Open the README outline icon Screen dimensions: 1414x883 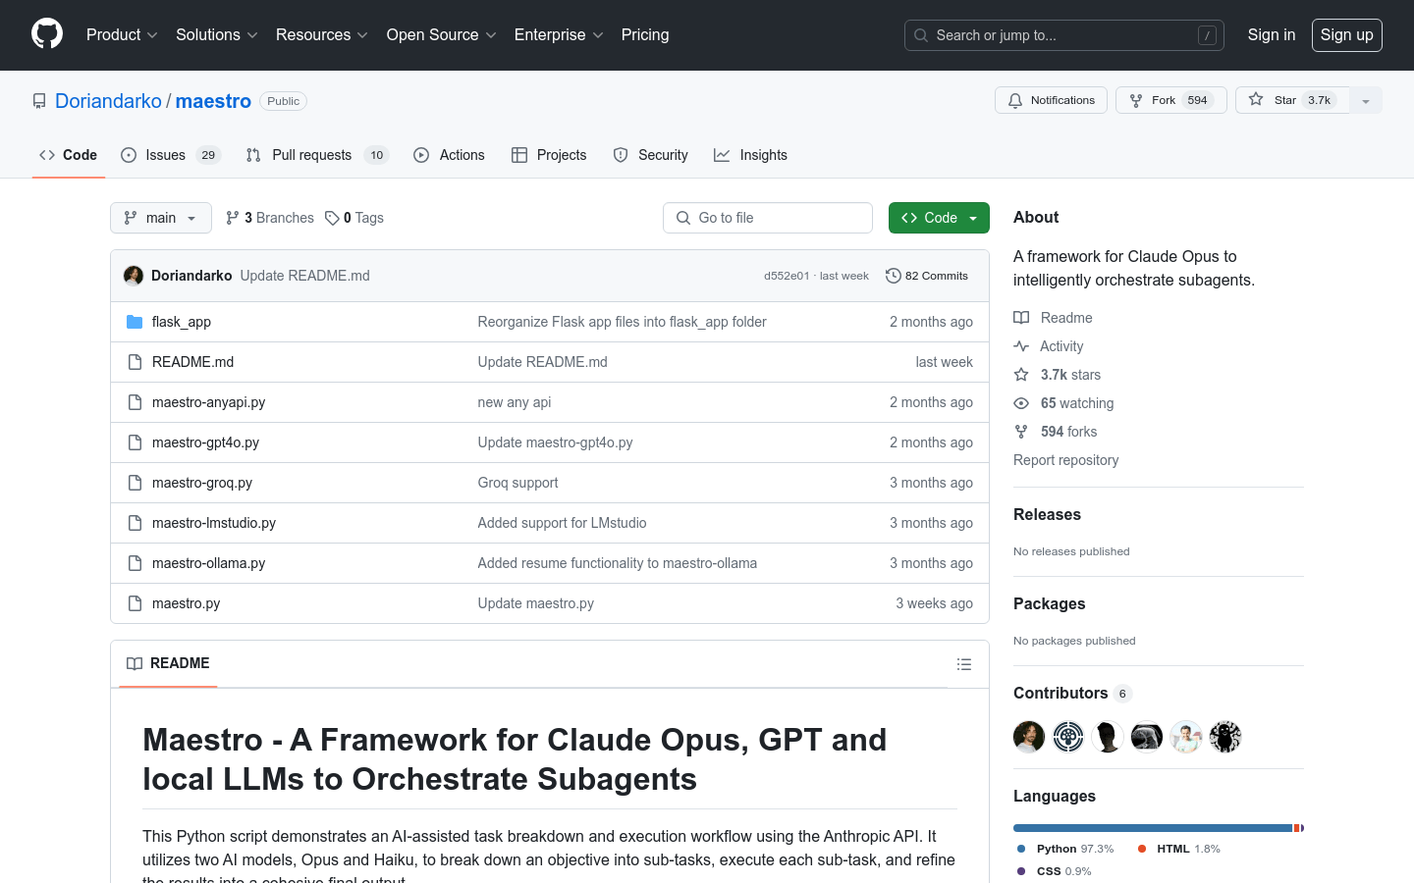[964, 664]
